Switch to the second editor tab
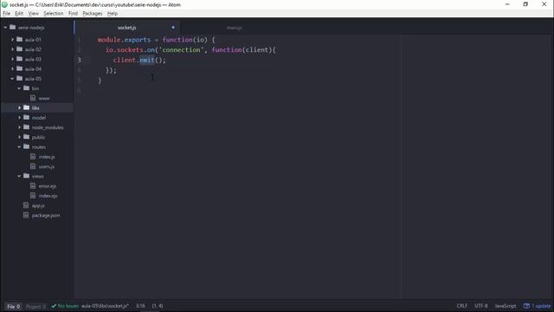Viewport: 554px width, 312px height. [x=234, y=28]
